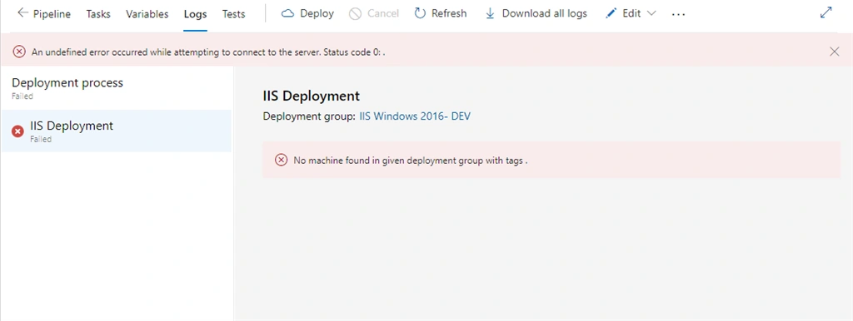
Task: Switch to the Tasks tab
Action: pyautogui.click(x=98, y=13)
